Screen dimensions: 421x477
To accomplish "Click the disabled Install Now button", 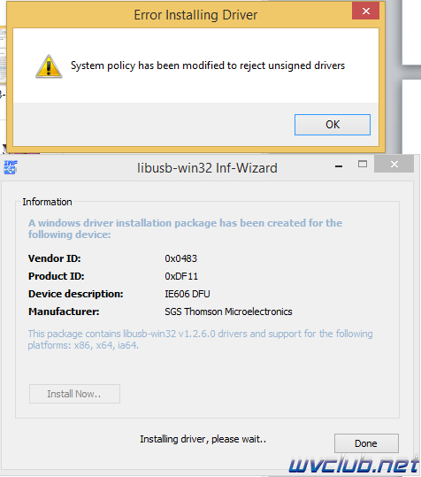I will coord(74,394).
